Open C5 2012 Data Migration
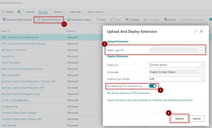This screenshot has height=128, width=212. [x=15, y=100]
